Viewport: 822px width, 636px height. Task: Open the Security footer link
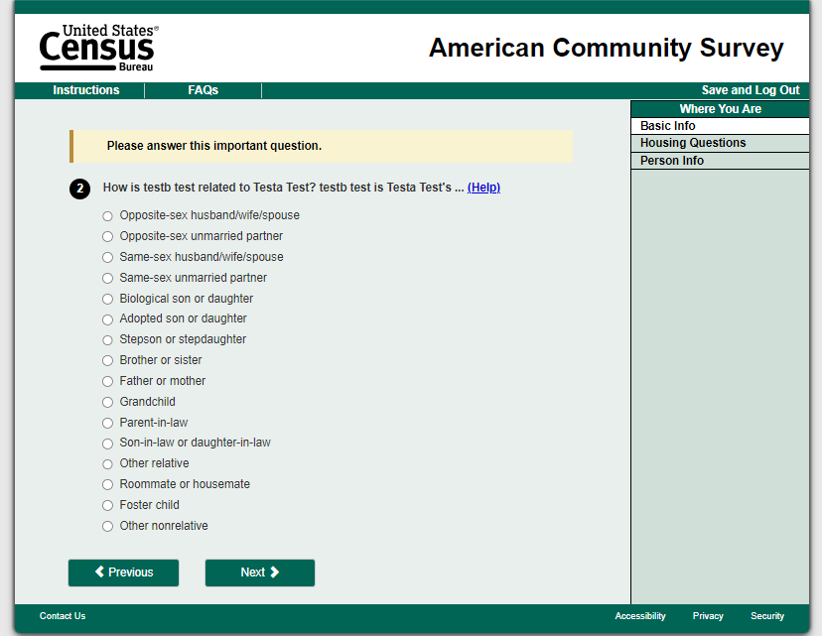(767, 616)
